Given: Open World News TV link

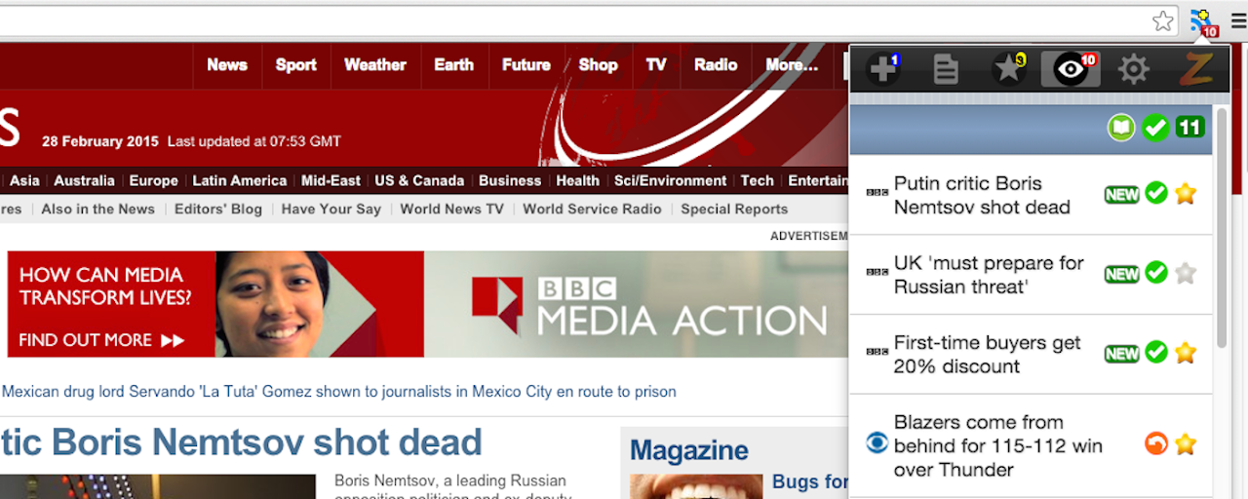Looking at the screenshot, I should tap(451, 209).
